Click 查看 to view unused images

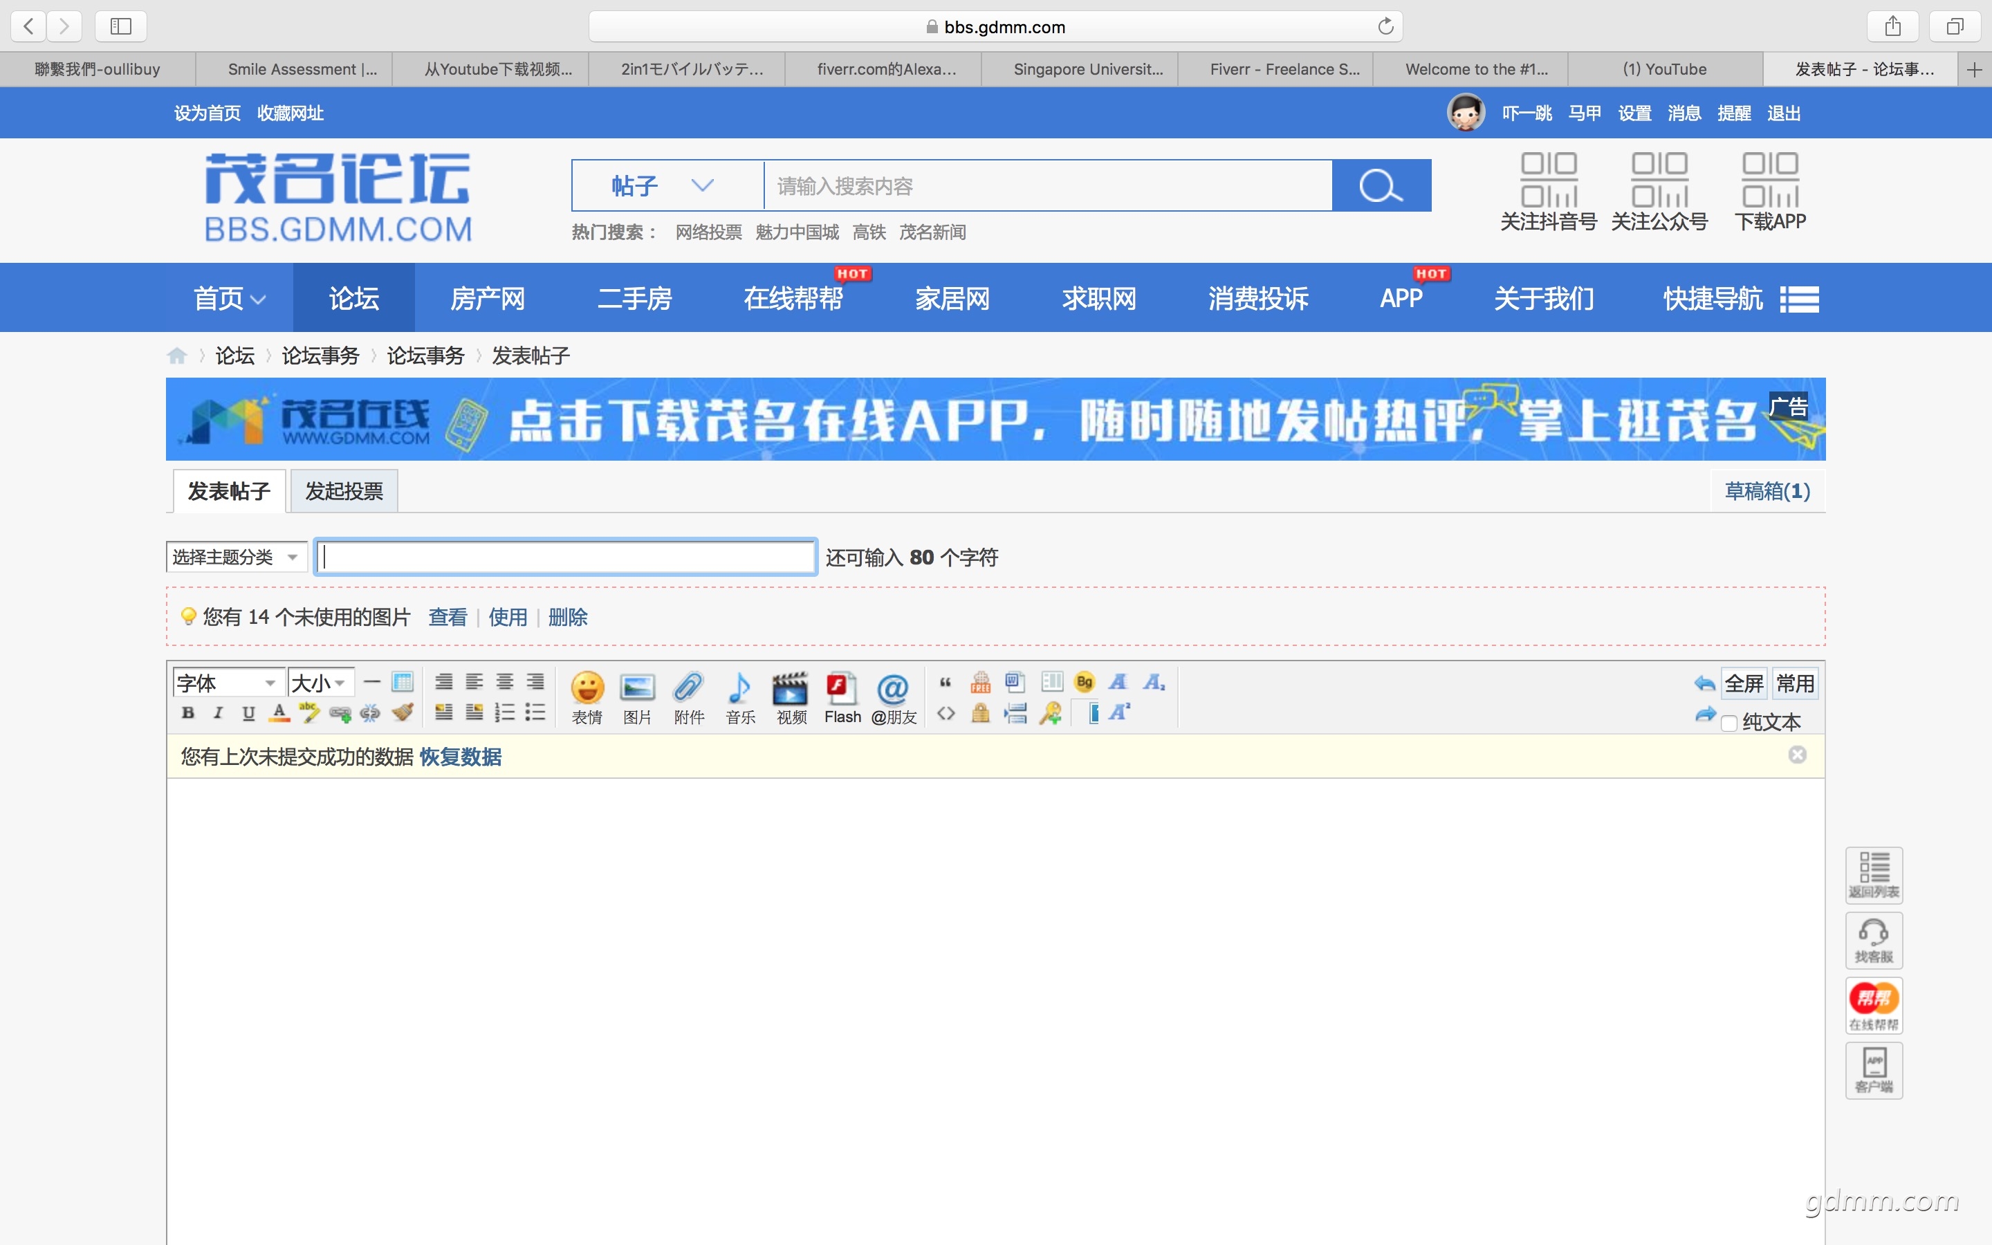[x=448, y=618]
